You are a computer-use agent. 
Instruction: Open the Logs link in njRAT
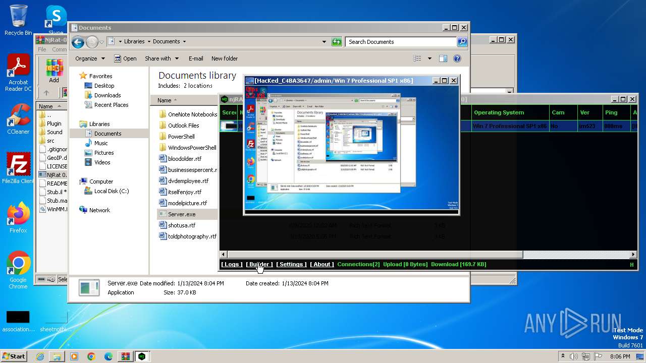pyautogui.click(x=232, y=264)
